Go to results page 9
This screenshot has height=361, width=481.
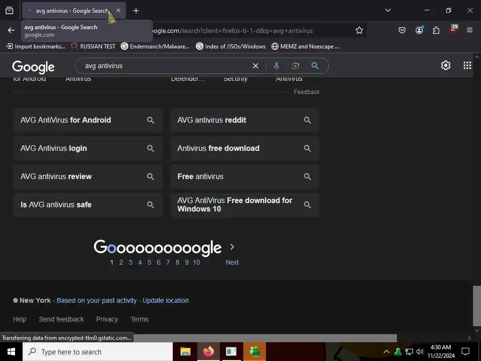[x=186, y=262]
